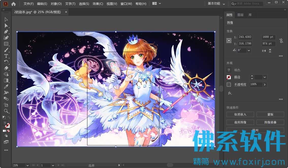Open the 不透明度 transparency panel link
Viewport: 288px width, 168px height.
tap(240, 84)
